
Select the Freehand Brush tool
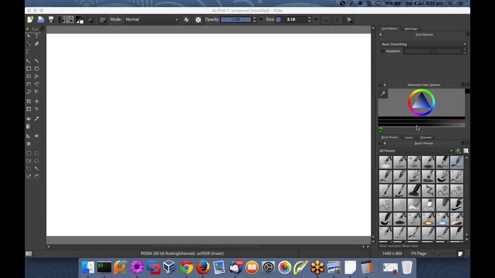(x=29, y=61)
